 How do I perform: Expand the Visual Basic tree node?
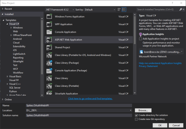pos(7,76)
